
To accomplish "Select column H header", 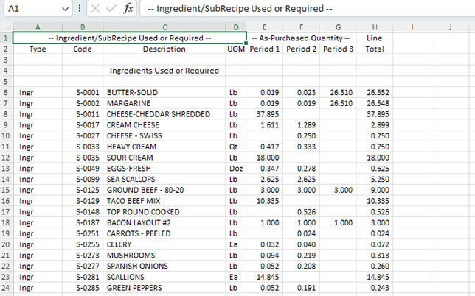I will 375,27.
